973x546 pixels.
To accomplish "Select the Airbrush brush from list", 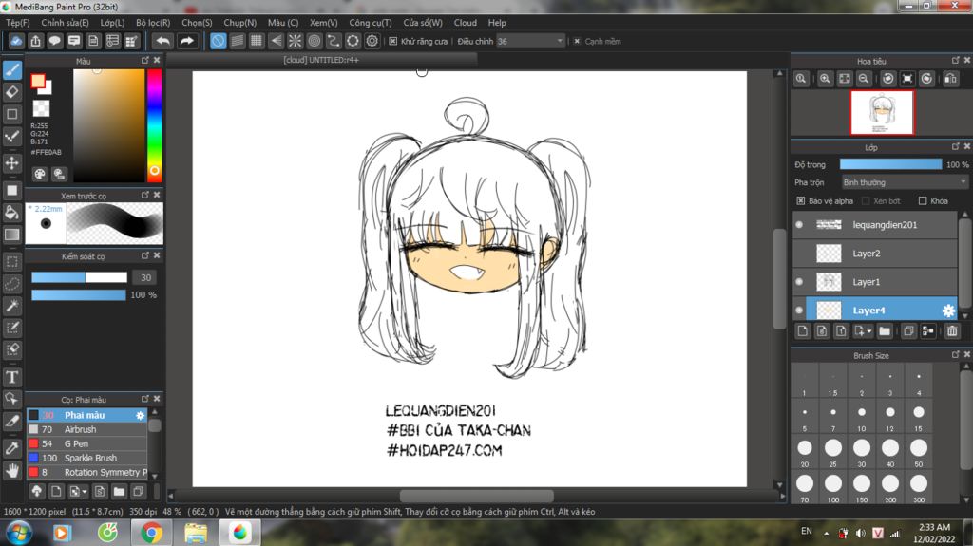I will pyautogui.click(x=81, y=429).
